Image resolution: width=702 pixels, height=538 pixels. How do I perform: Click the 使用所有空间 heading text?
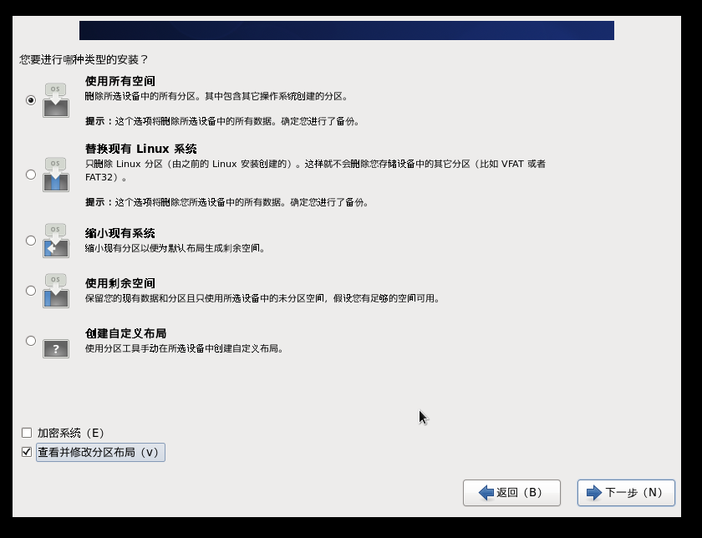120,81
